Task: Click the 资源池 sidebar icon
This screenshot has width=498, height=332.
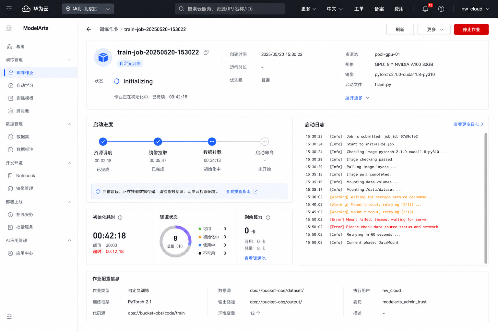Action: (x=11, y=111)
